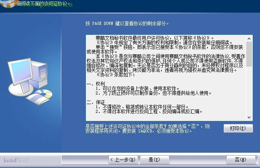Click the license scrollbar down arrow
260x168 pixels.
[x=249, y=117]
